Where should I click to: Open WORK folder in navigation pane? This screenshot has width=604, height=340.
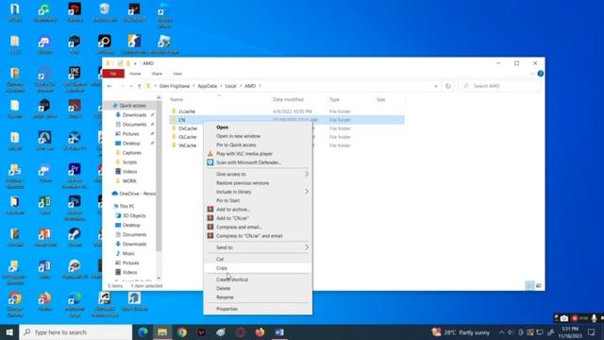click(x=129, y=181)
